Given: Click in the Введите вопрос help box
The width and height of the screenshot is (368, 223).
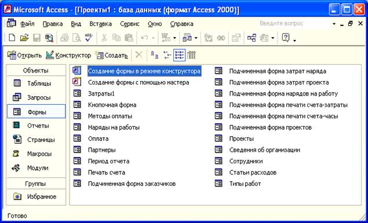Looking at the screenshot, I should pos(294,23).
